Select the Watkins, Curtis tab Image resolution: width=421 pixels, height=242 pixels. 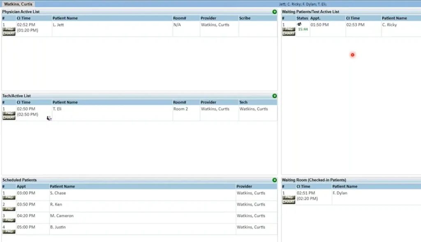pyautogui.click(x=18, y=4)
